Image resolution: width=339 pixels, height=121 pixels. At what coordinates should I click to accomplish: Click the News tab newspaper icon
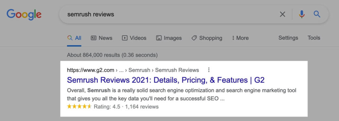click(x=93, y=38)
